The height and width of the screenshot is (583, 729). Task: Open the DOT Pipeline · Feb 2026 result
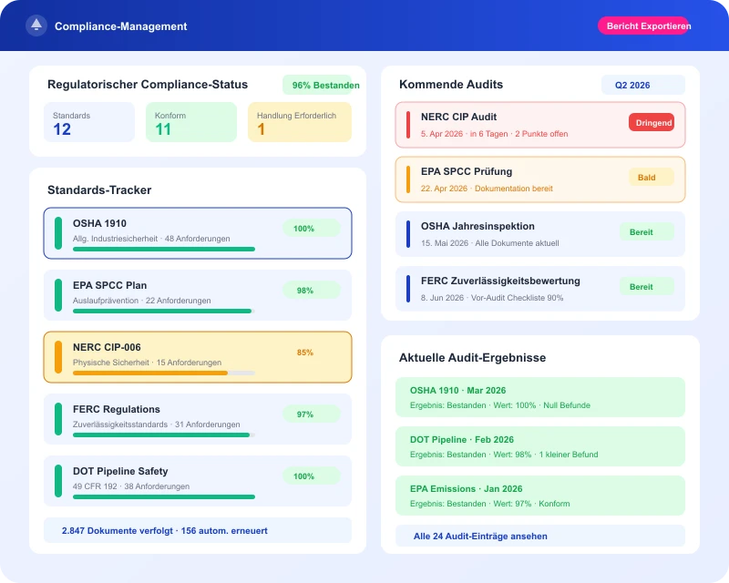pos(540,446)
